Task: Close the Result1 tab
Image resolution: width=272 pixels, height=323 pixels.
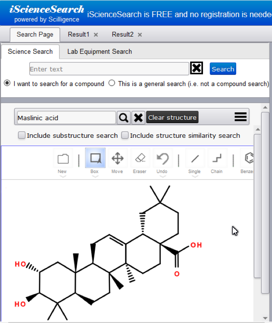Action: (x=96, y=35)
